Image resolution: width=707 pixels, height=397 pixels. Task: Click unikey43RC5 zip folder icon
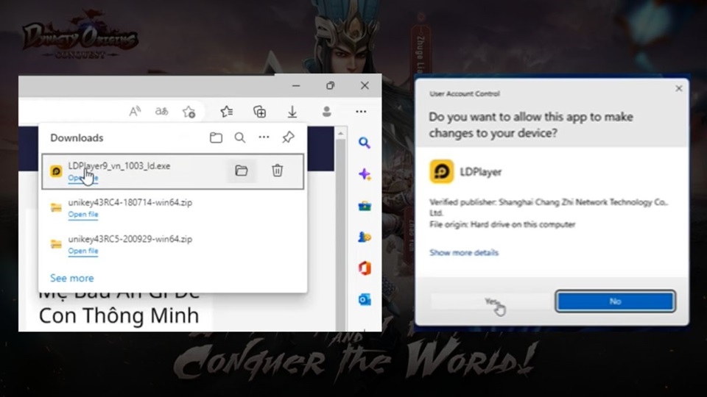coord(57,244)
